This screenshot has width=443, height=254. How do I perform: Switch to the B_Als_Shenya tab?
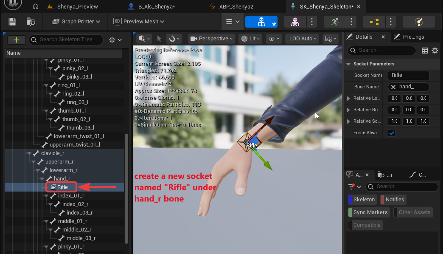coord(151,6)
